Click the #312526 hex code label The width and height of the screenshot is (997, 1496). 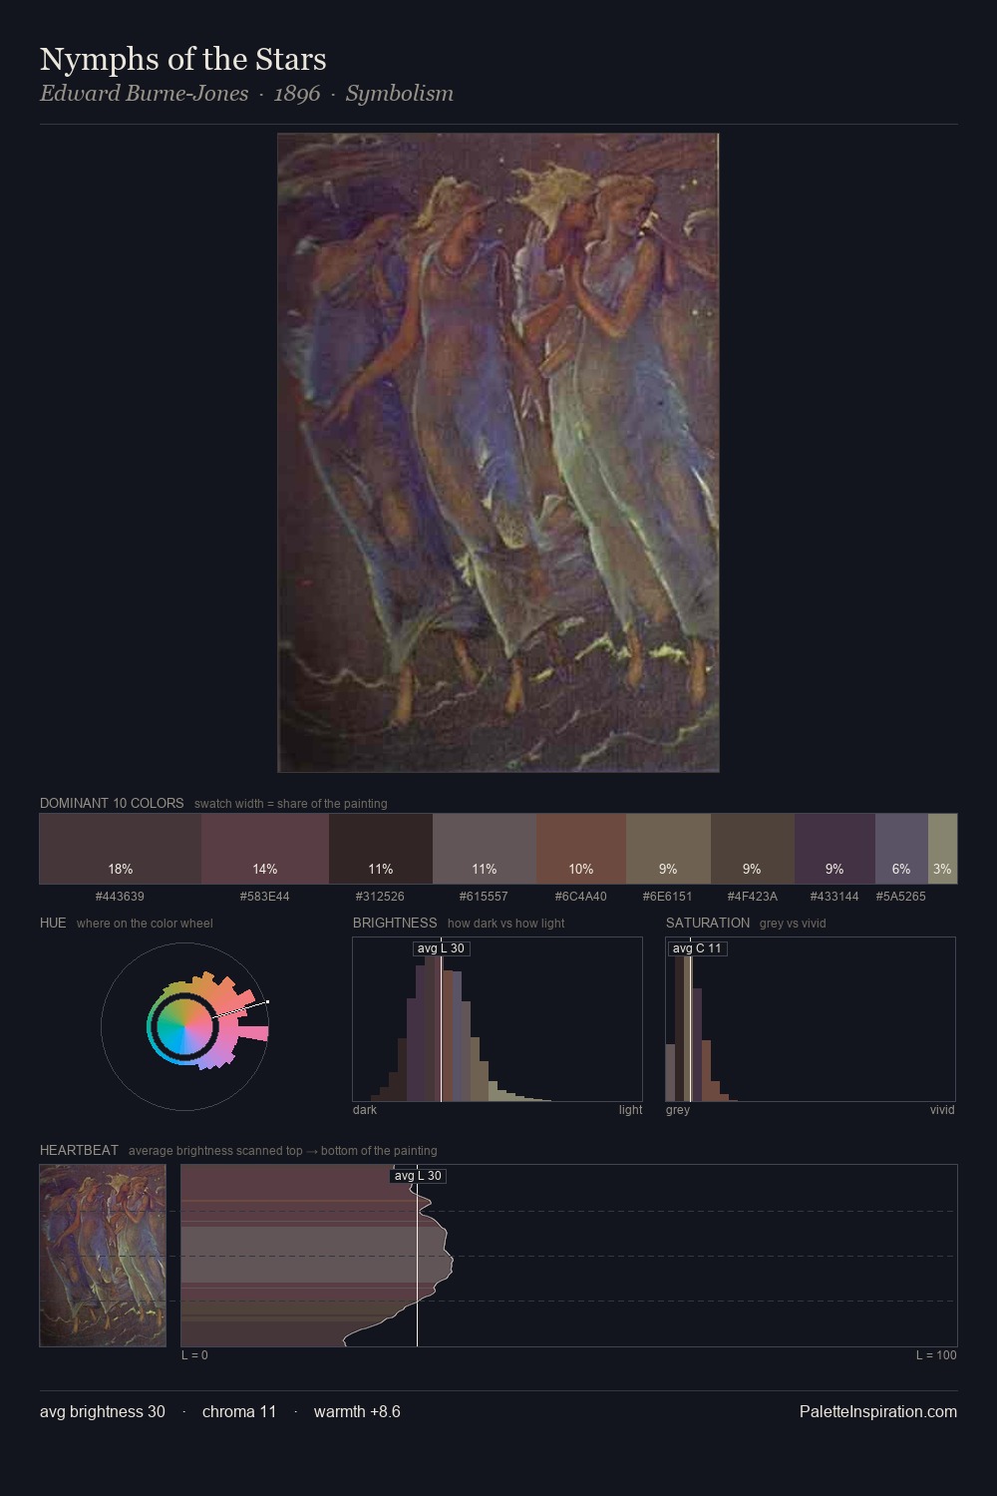click(x=381, y=897)
